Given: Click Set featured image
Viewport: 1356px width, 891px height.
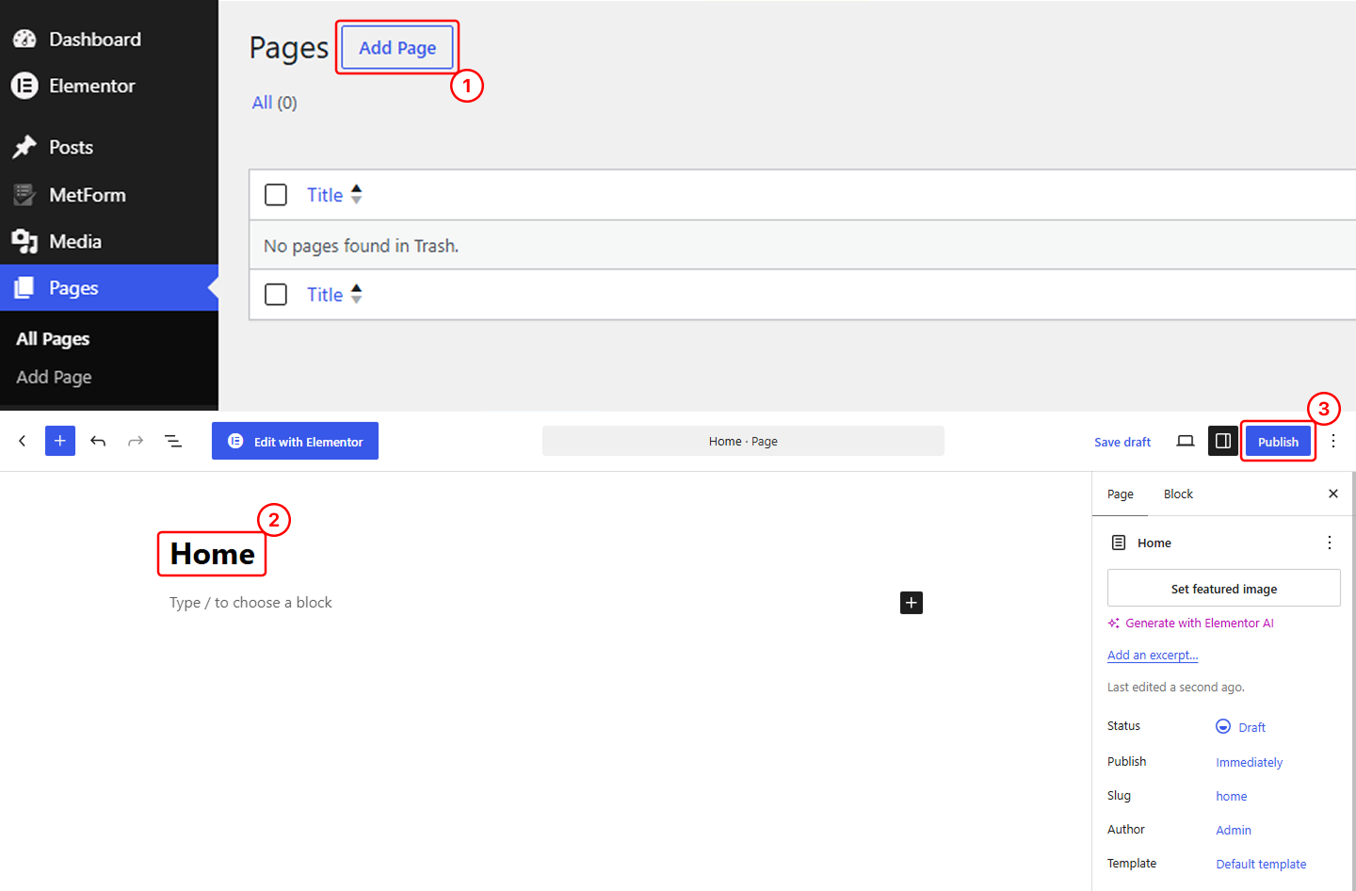Looking at the screenshot, I should tap(1224, 589).
